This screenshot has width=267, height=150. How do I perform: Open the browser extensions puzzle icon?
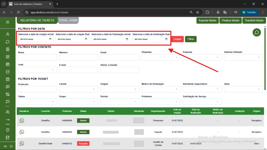207,12
